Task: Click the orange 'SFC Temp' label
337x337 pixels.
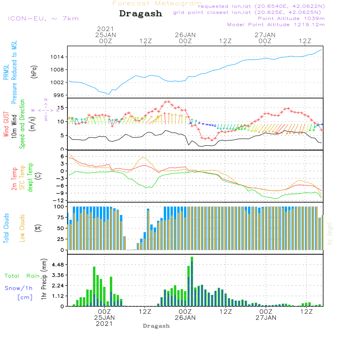Action: [x=22, y=178]
